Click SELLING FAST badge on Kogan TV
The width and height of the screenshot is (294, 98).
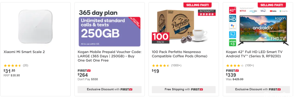(x=272, y=5)
